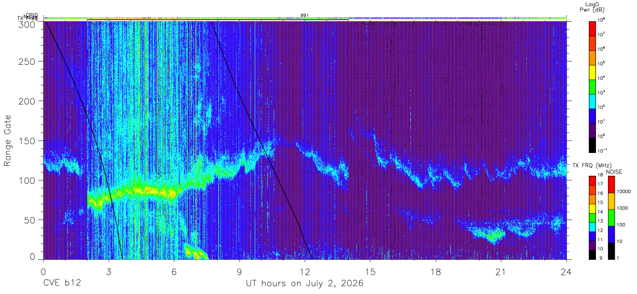The height and width of the screenshot is (294, 637).
Task: Click the '17' label on TX FRQ colorbar
Action: [x=600, y=185]
